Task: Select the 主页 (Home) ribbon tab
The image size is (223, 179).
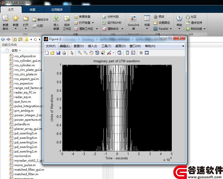Action: (x=11, y=10)
